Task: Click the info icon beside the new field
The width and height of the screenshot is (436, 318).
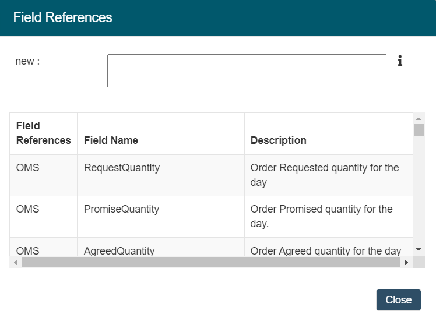Action: (400, 61)
